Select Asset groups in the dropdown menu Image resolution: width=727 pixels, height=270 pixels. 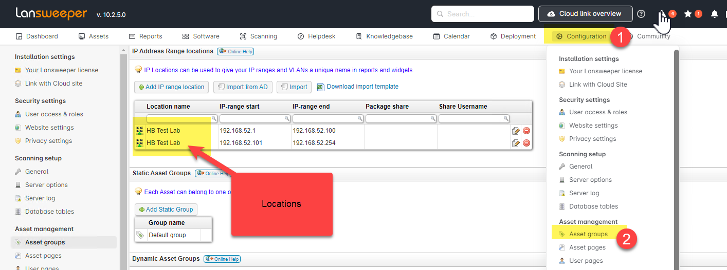click(588, 234)
